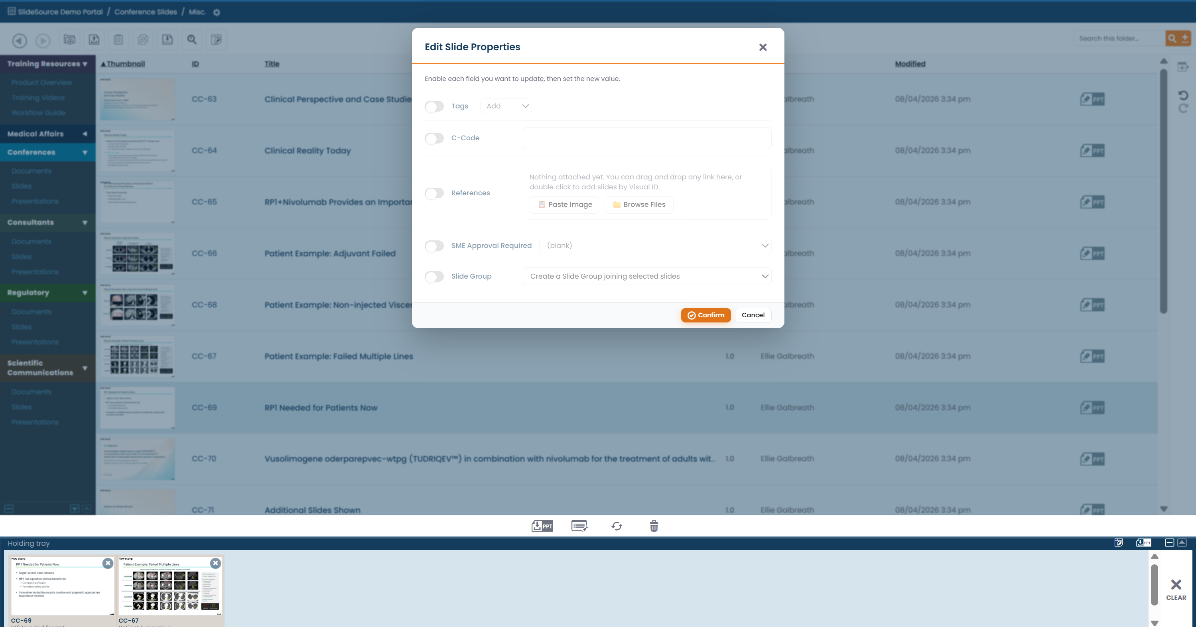Enable the C-Code field toggle

click(x=434, y=138)
